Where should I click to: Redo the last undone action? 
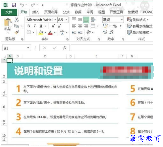[x=33, y=5]
